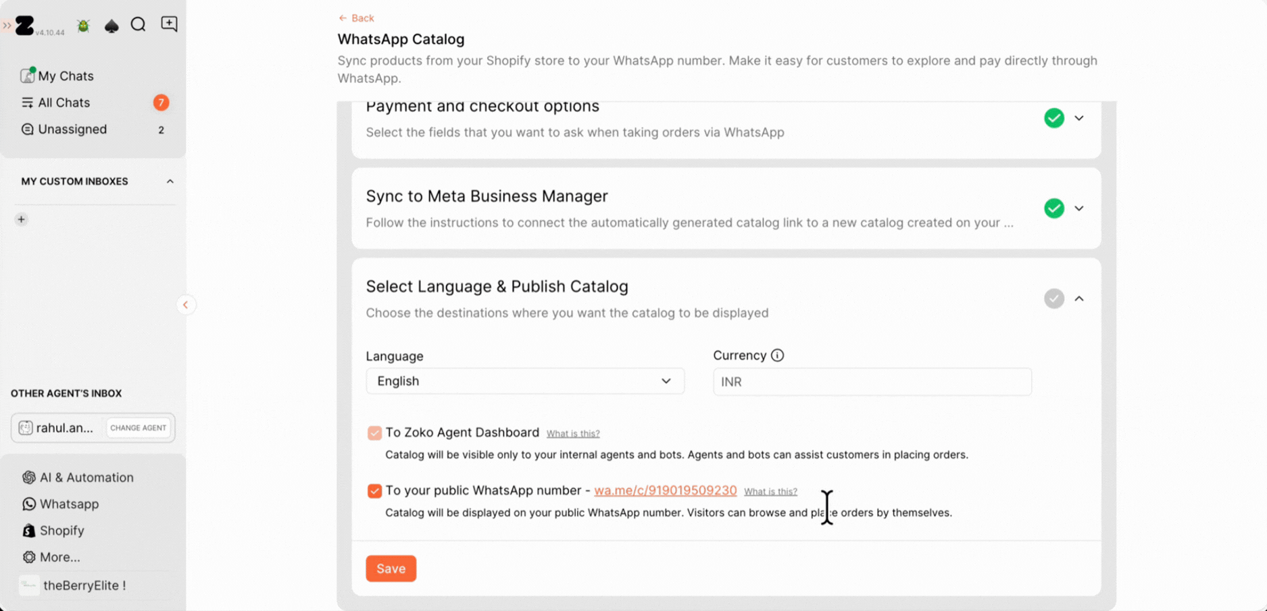Image resolution: width=1267 pixels, height=611 pixels.
Task: Click the All Chats list icon
Action: click(27, 103)
